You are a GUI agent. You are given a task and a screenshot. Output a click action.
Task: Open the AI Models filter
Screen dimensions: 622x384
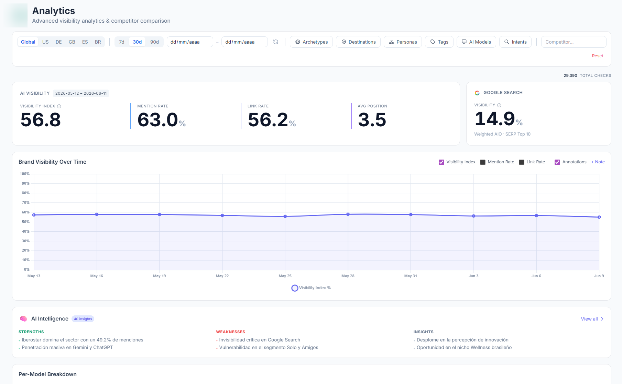[x=476, y=42]
